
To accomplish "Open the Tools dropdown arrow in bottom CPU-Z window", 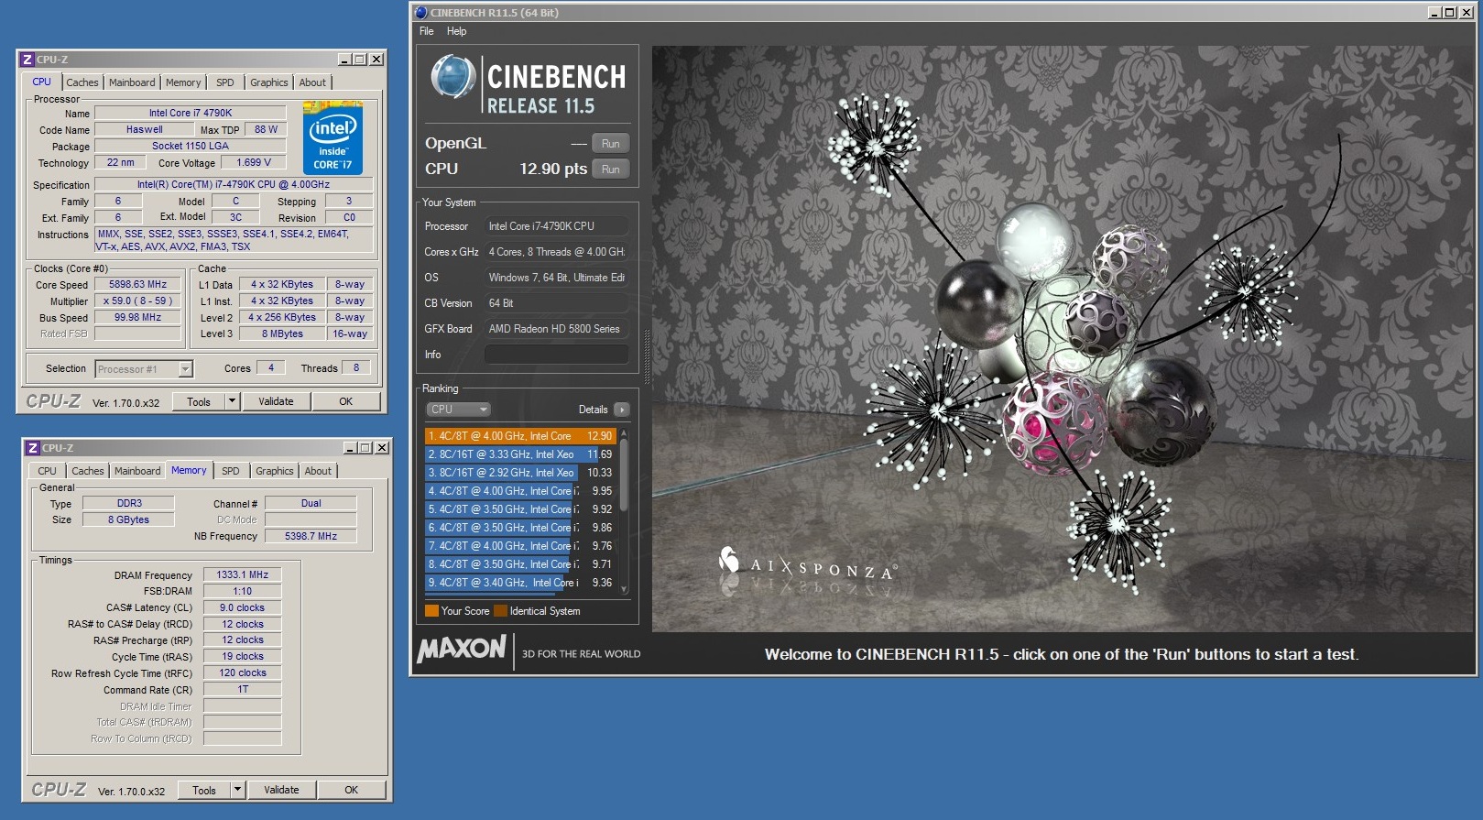I will [237, 790].
